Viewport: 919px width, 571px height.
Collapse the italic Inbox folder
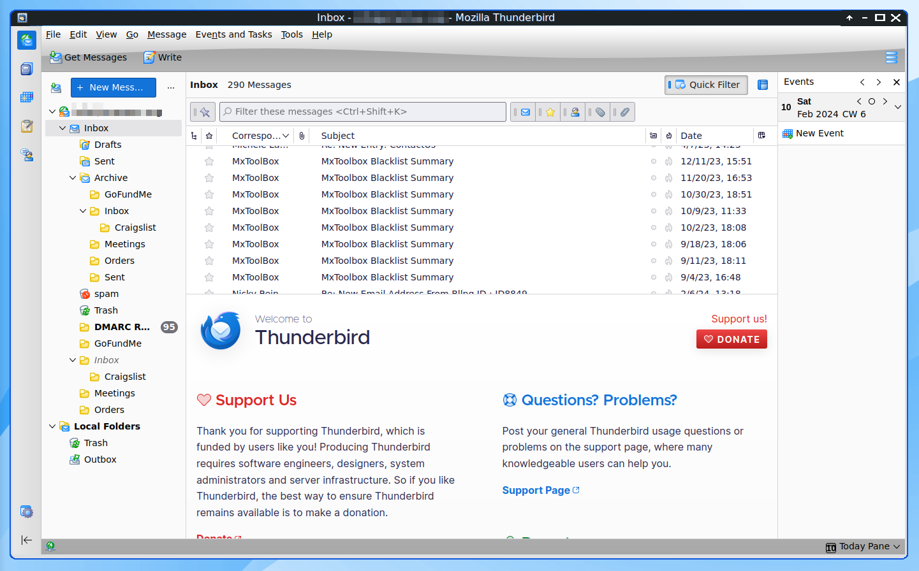coord(73,360)
